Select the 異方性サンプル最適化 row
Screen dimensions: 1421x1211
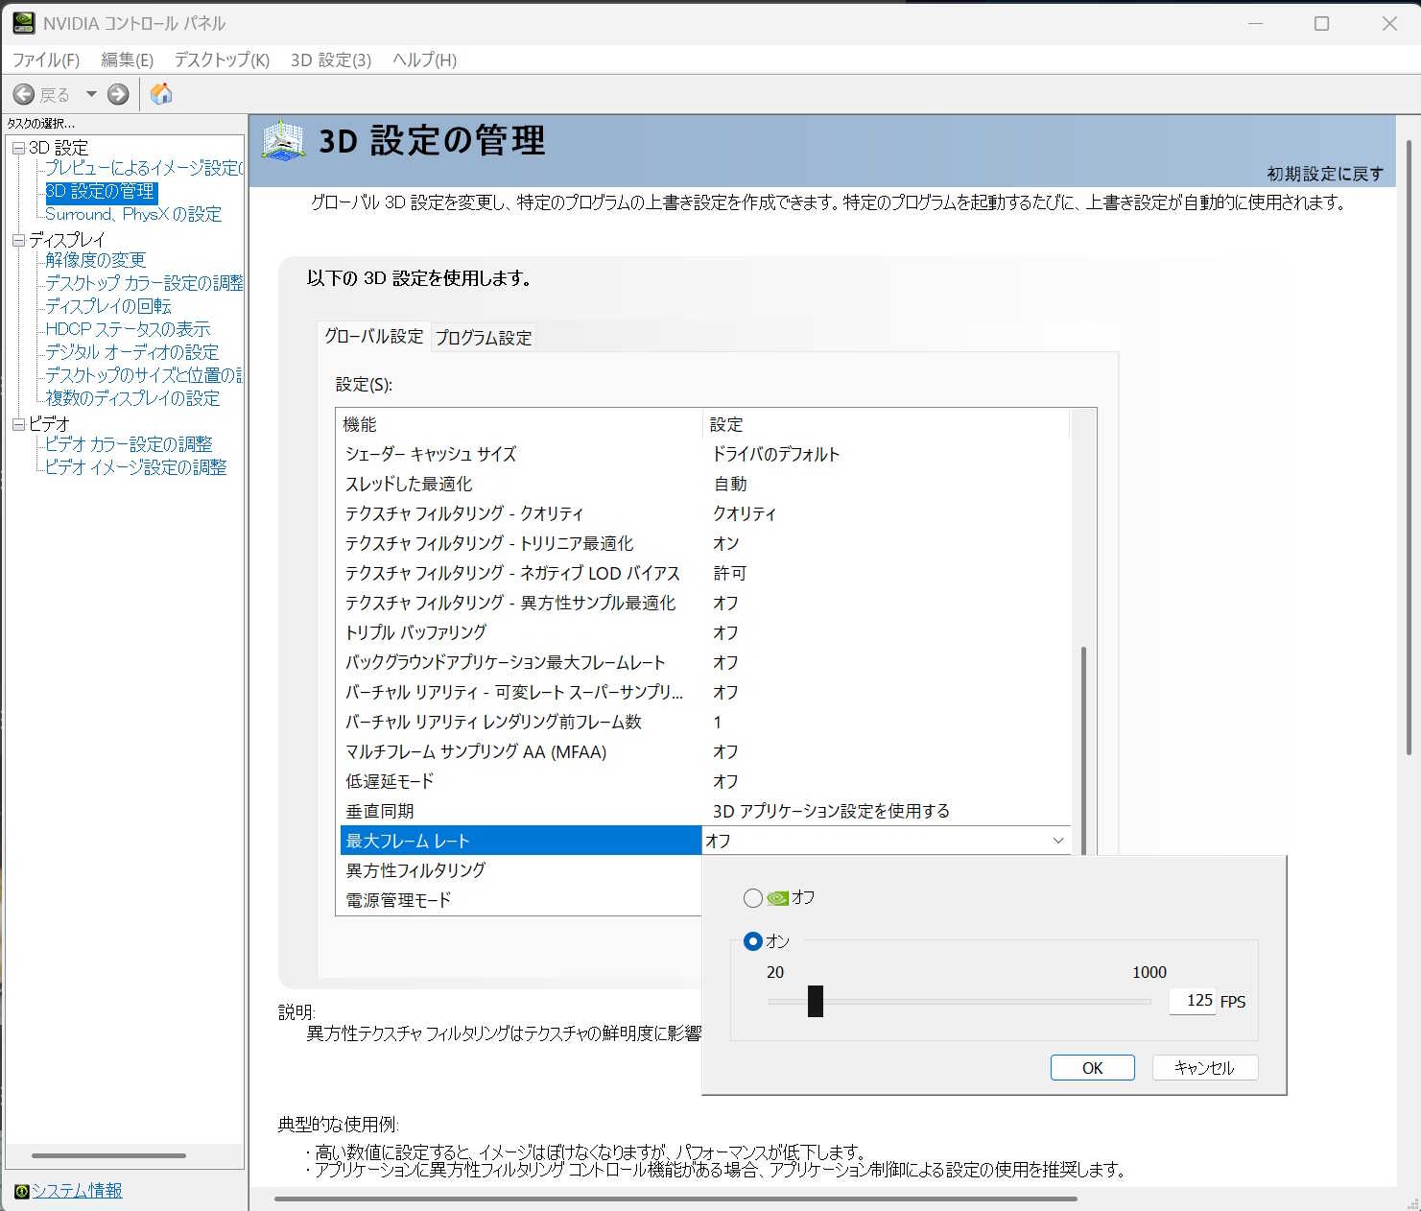coord(705,603)
